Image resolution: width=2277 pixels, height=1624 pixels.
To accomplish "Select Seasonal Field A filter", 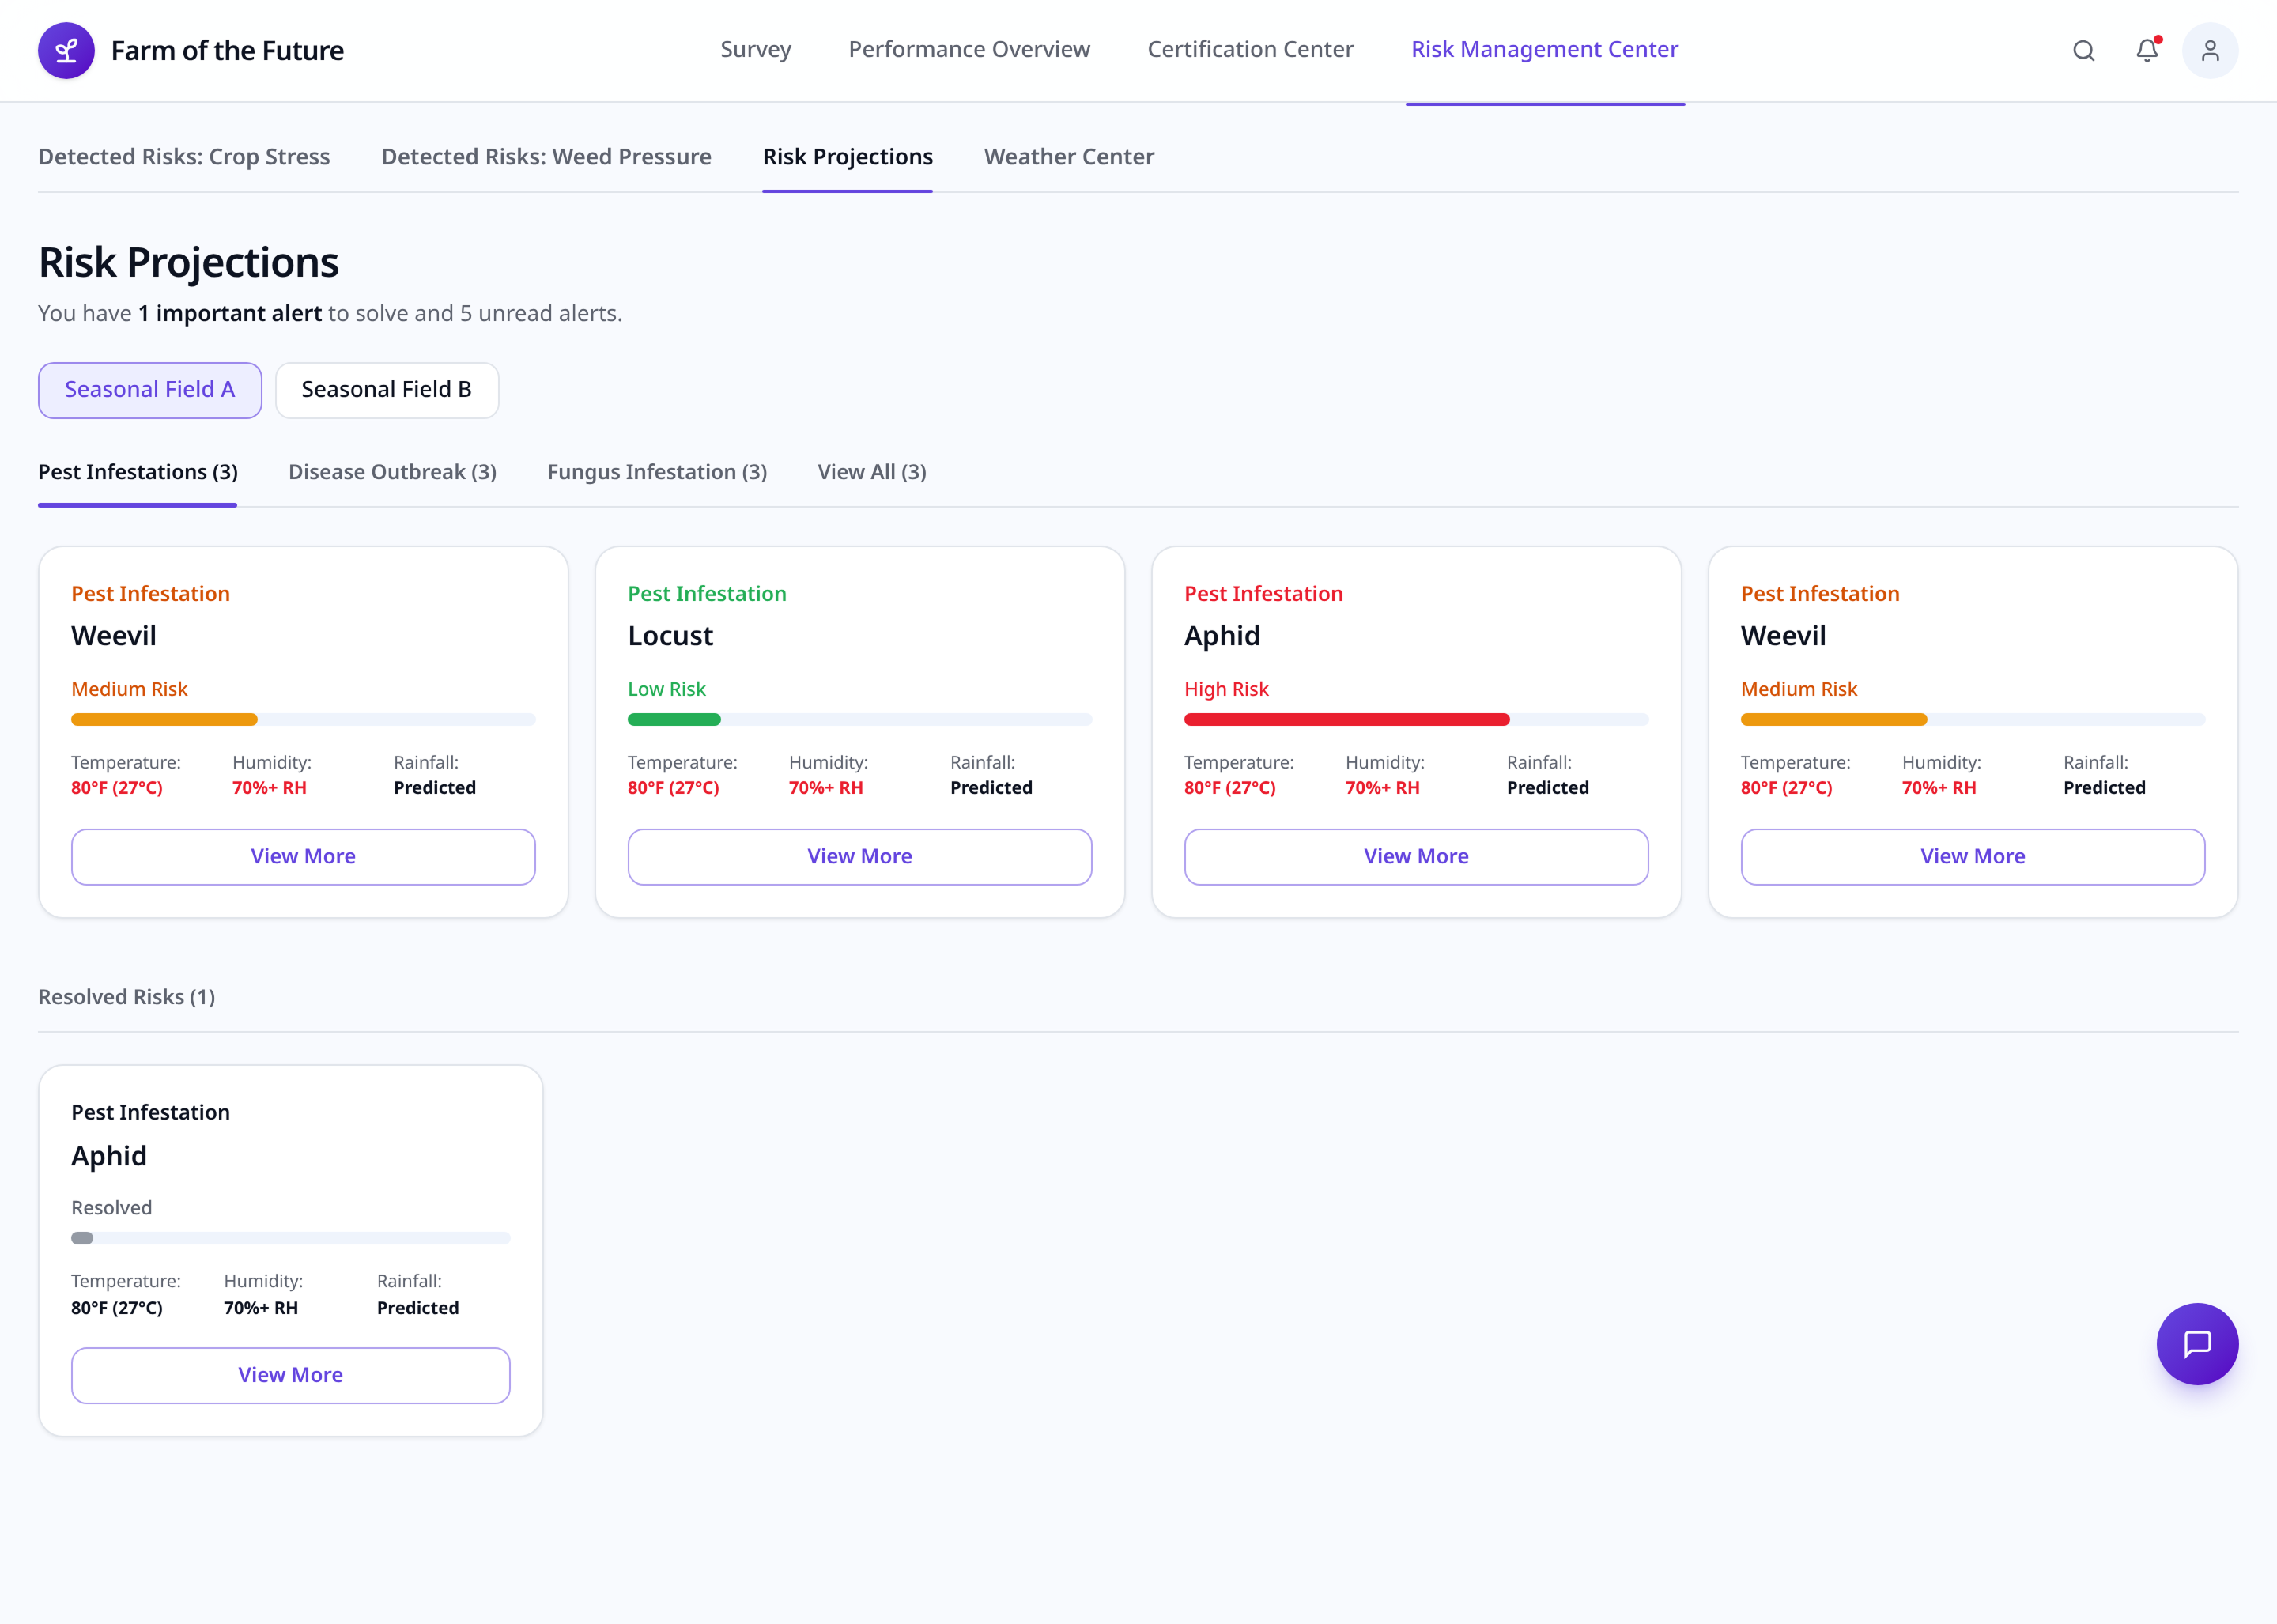I will point(150,390).
